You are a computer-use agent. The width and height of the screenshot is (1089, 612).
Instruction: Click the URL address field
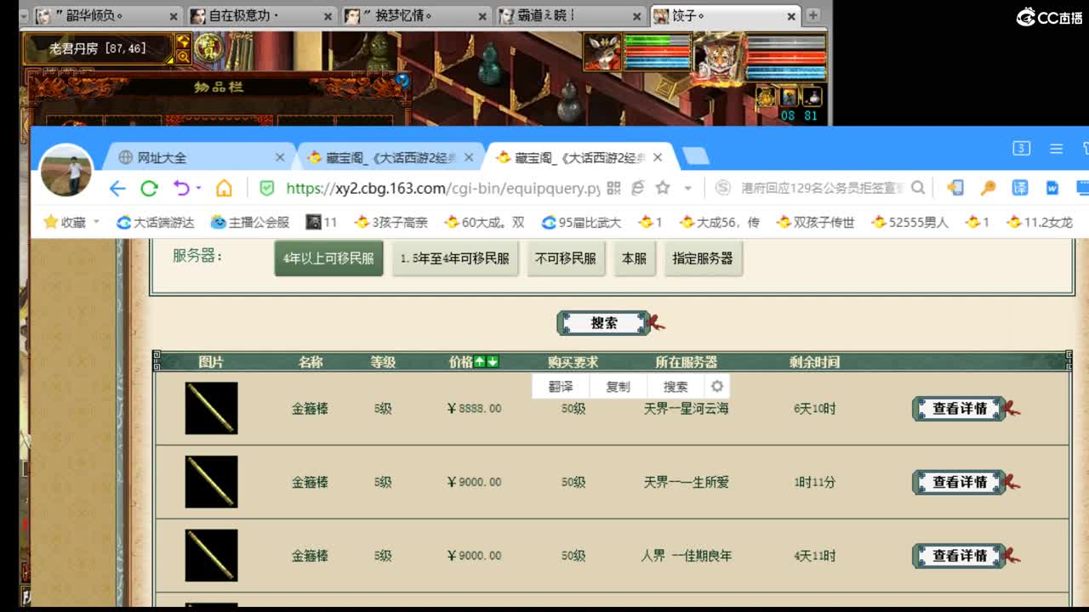click(x=442, y=188)
